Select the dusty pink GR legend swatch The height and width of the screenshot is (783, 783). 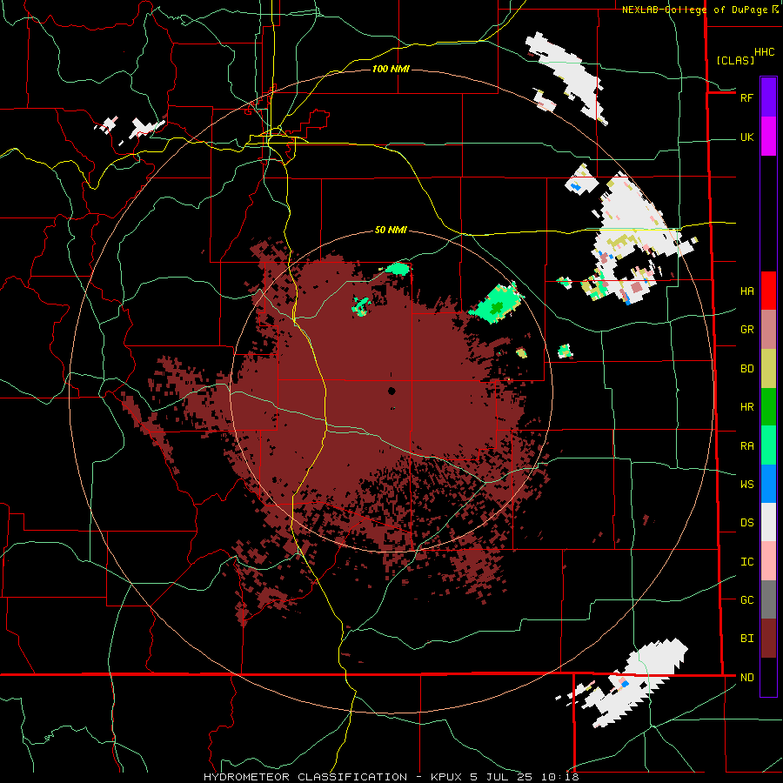768,330
